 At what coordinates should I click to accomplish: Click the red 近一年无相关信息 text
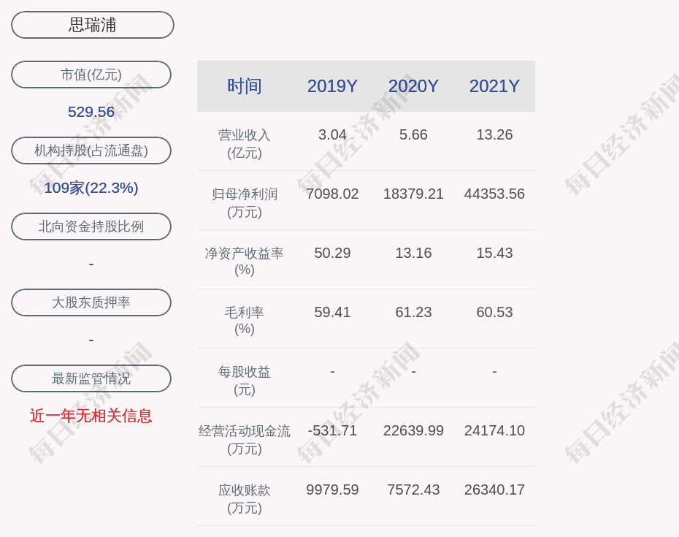click(91, 416)
